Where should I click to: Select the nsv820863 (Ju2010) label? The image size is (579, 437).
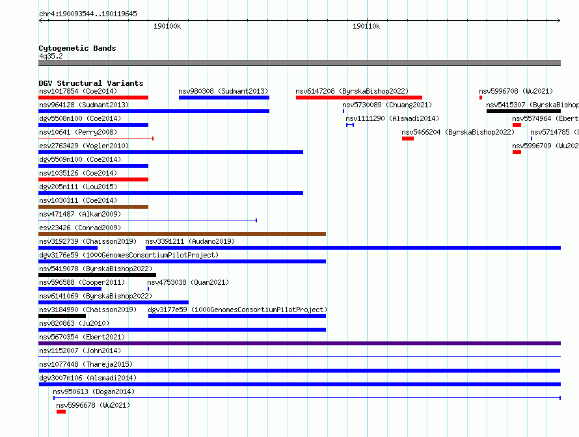click(x=74, y=323)
